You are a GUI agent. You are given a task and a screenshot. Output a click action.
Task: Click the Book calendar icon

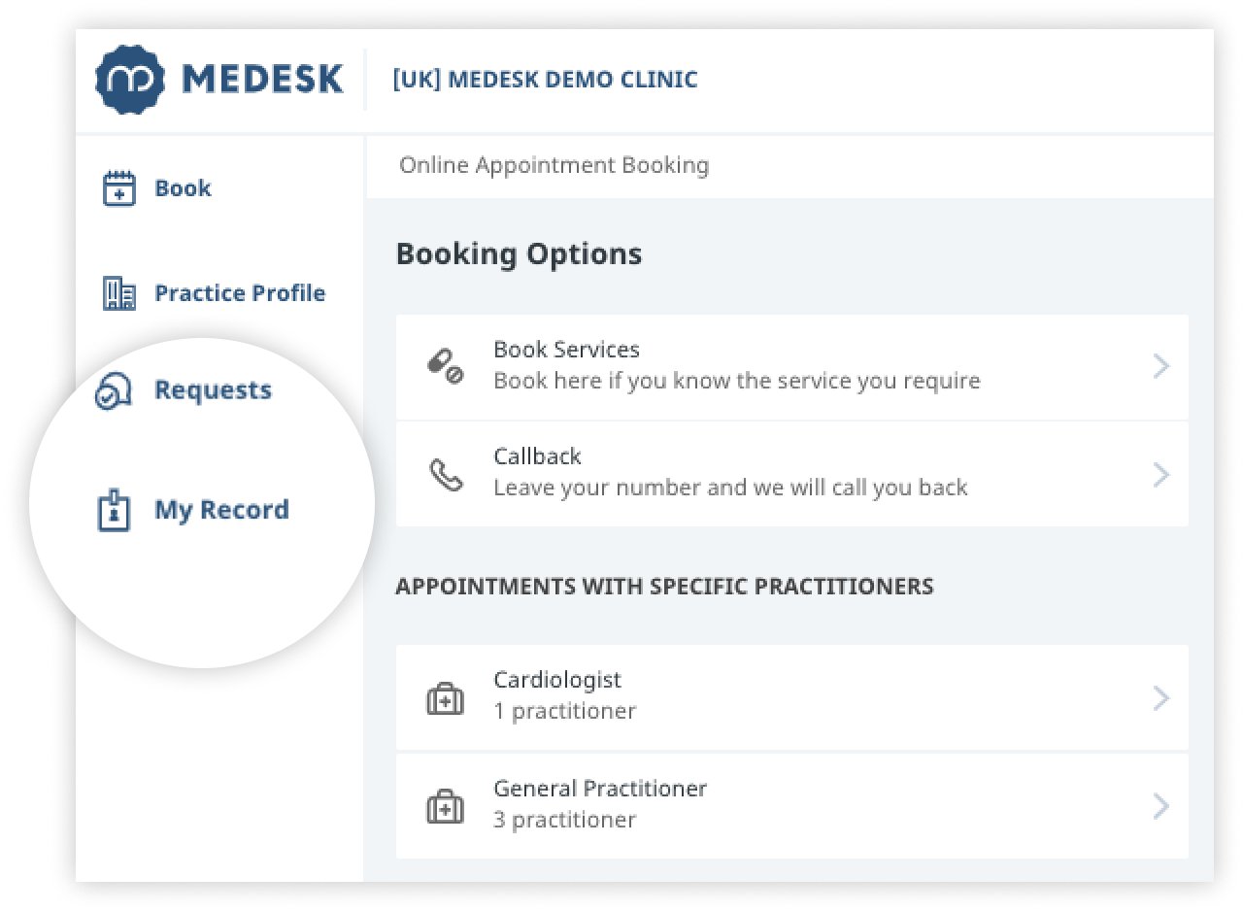[118, 188]
